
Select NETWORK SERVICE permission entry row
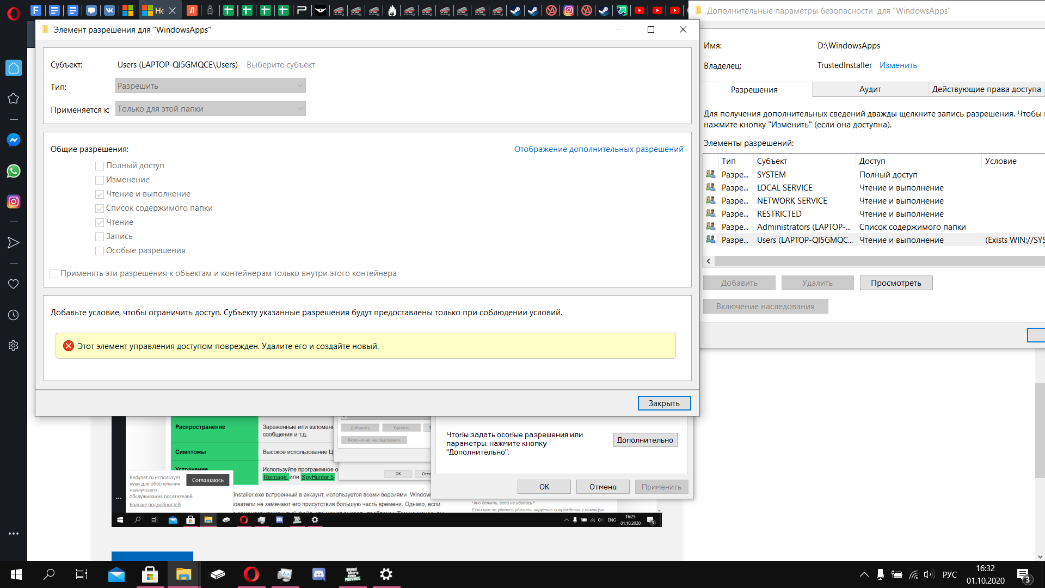pyautogui.click(x=874, y=201)
